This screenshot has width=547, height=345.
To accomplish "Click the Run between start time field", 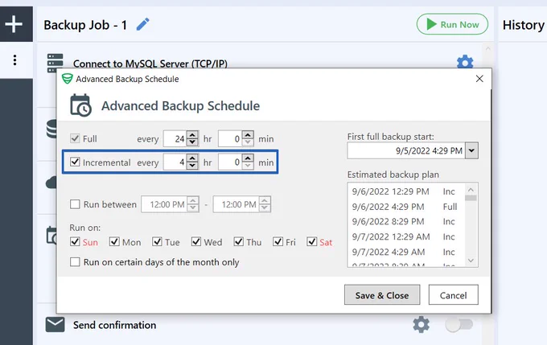I will point(164,204).
